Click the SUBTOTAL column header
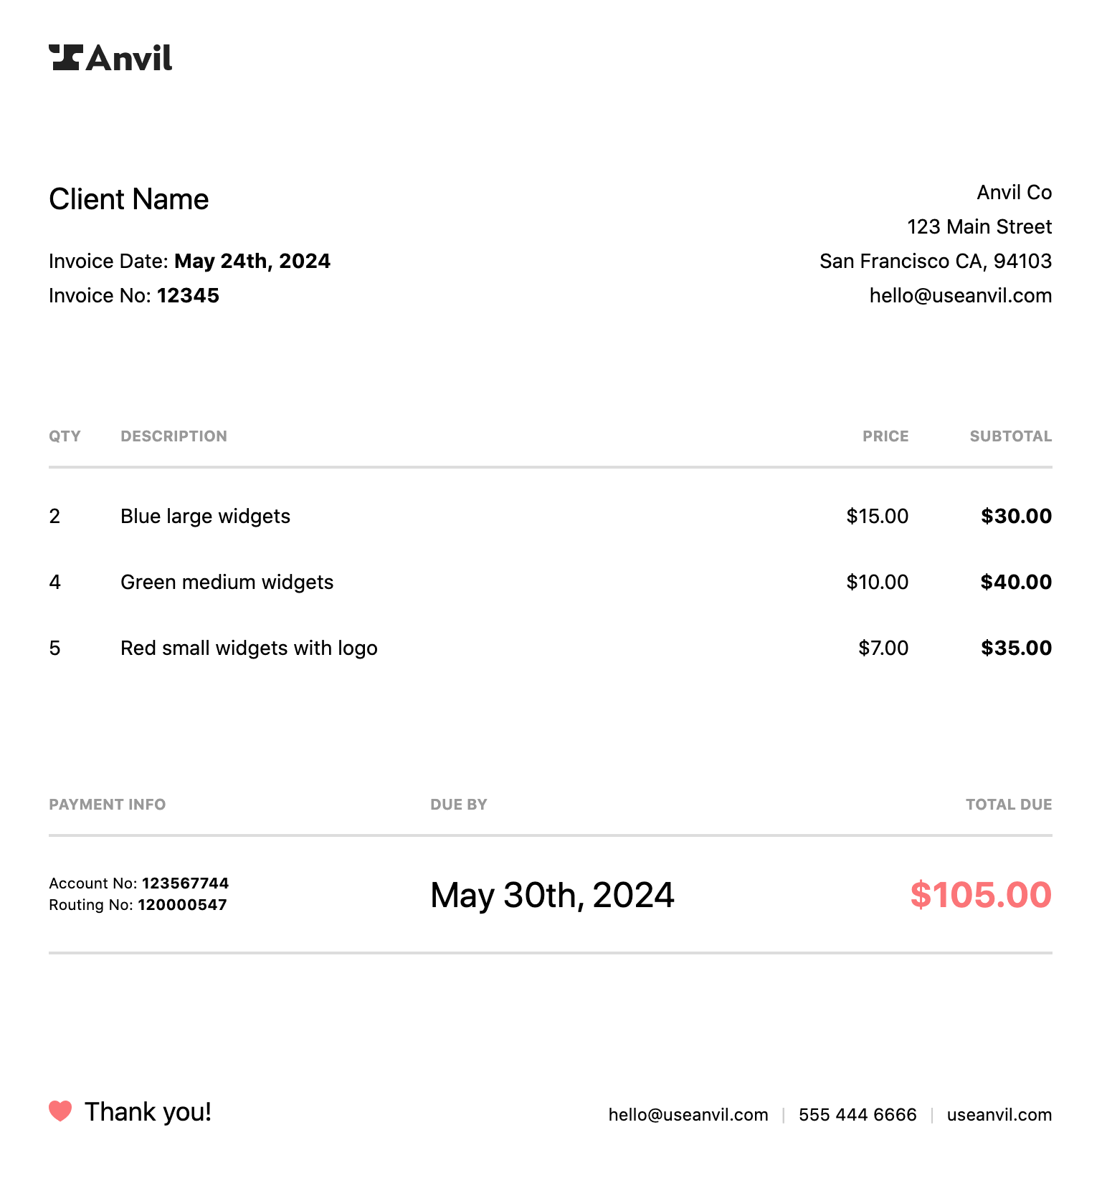 [1010, 436]
